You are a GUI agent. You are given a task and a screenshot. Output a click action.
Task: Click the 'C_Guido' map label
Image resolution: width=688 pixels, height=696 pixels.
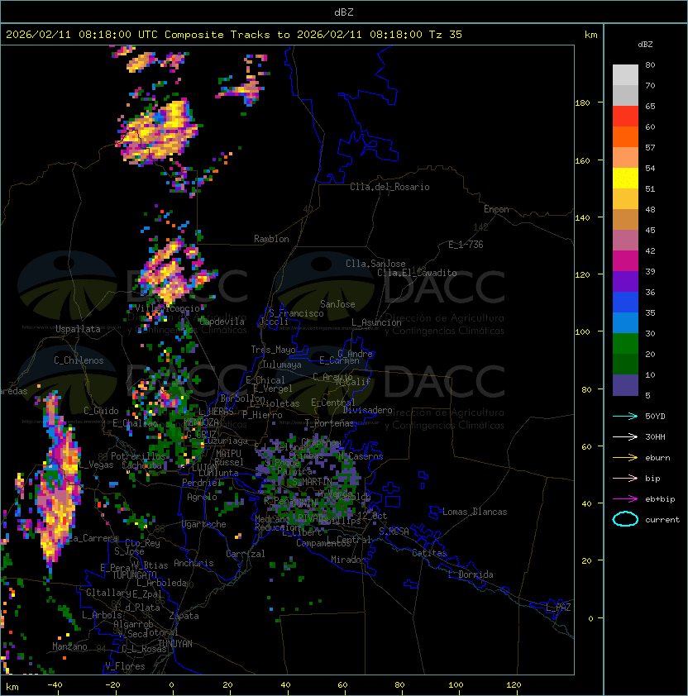pyautogui.click(x=101, y=411)
